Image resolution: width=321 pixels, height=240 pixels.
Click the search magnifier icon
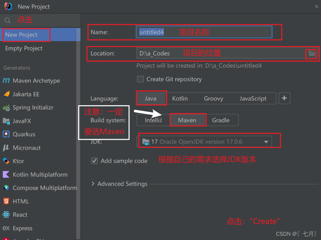click(x=8, y=20)
